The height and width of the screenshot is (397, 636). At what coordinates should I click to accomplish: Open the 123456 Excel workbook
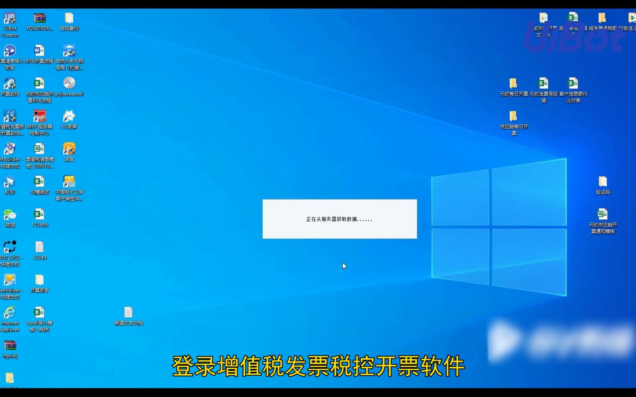[x=39, y=214]
